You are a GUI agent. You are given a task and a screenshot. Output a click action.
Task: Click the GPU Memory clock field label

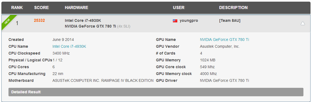click(x=174, y=74)
